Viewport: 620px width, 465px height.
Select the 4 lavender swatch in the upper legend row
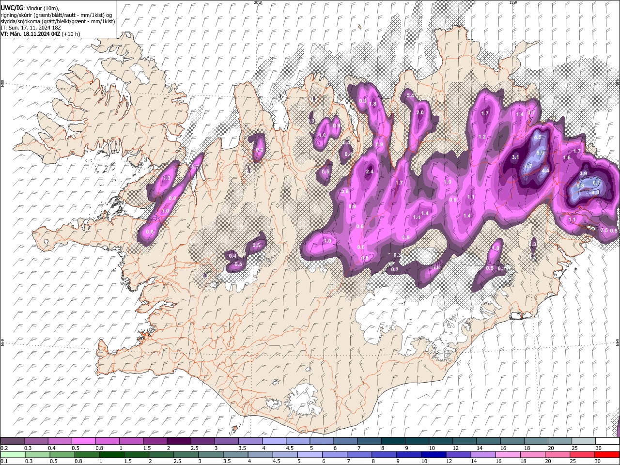pos(274,441)
